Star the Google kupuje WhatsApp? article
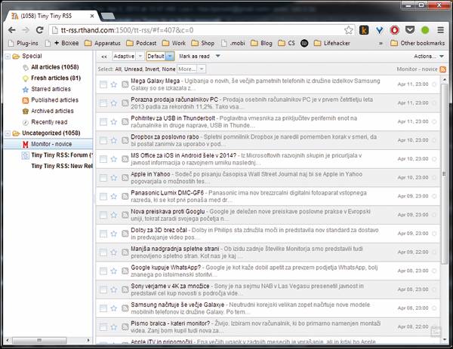This screenshot has height=349, width=453. (x=114, y=271)
